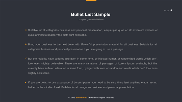Select the paragraph starting 'Bring your business'
The width and height of the screenshot is (182, 102).
[x=93, y=47]
